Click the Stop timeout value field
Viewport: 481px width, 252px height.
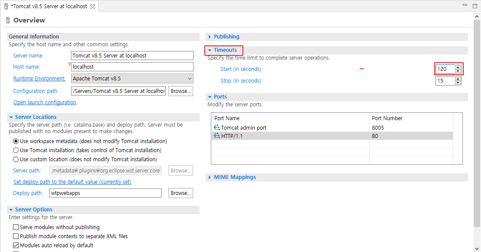pos(445,81)
